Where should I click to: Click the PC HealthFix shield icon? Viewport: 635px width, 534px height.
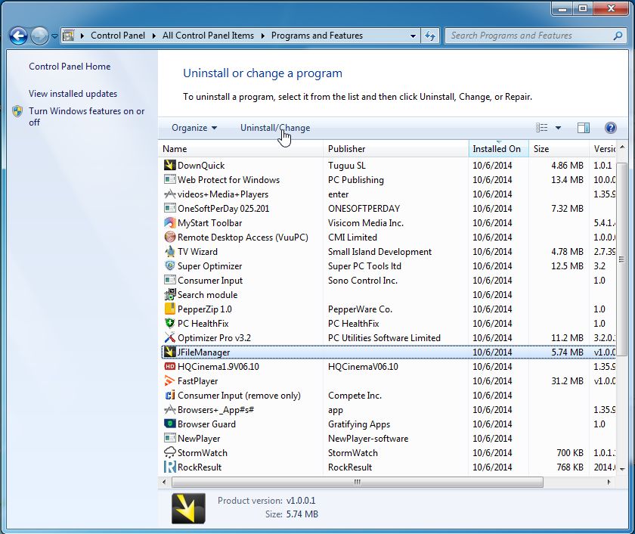coord(169,323)
